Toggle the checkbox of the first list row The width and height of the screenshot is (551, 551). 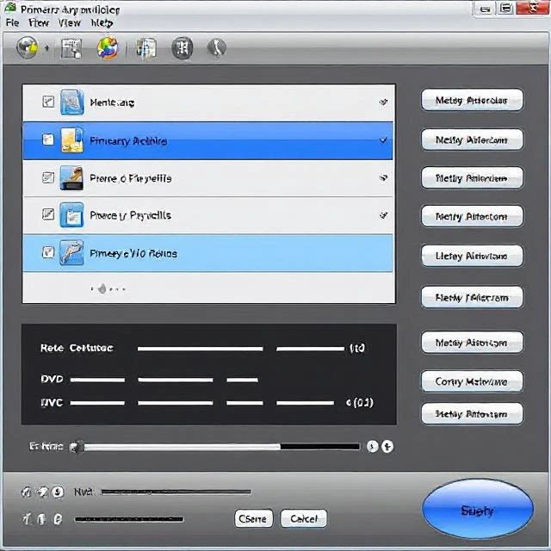[x=48, y=102]
